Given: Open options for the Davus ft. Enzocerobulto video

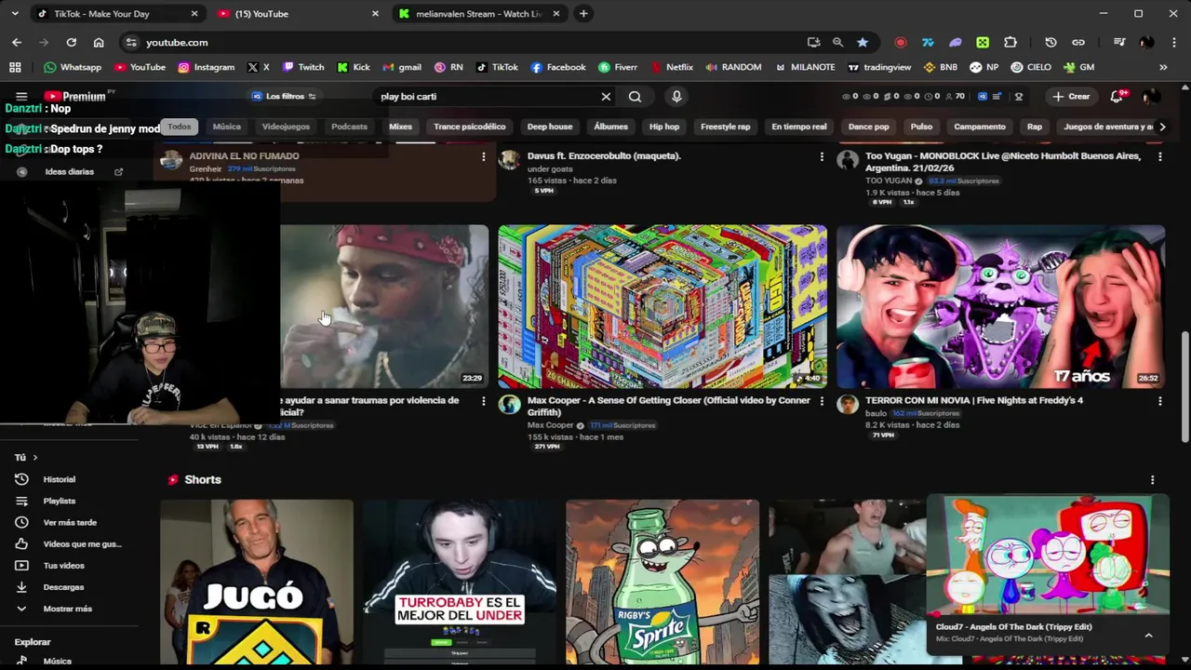Looking at the screenshot, I should click(x=821, y=156).
